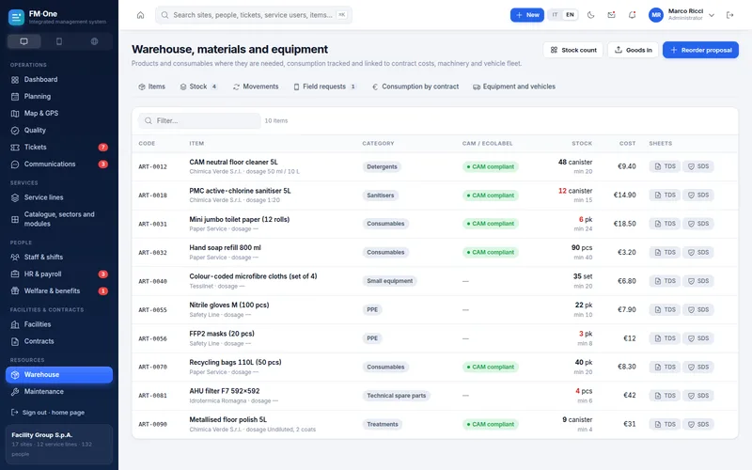Switch language to EN
The height and width of the screenshot is (470, 752).
pyautogui.click(x=570, y=15)
